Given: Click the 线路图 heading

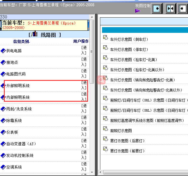Looking at the screenshot, I should 48,35.
